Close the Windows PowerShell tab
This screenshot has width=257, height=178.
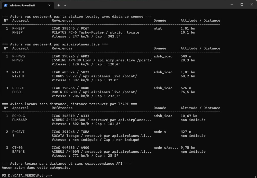click(x=49, y=5)
